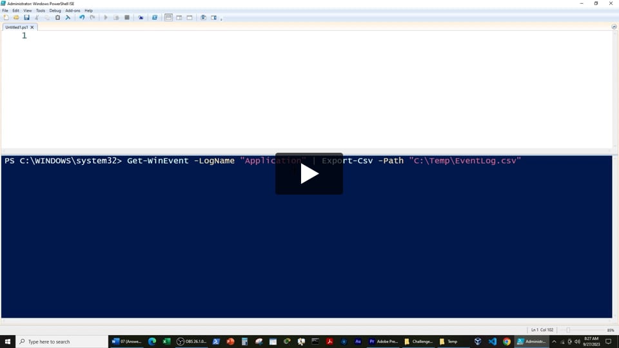Show hidden system tray icons

[554, 342]
